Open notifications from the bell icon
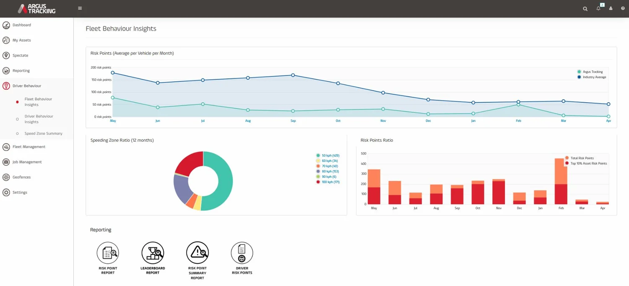Image resolution: width=629 pixels, height=286 pixels. coord(598,8)
